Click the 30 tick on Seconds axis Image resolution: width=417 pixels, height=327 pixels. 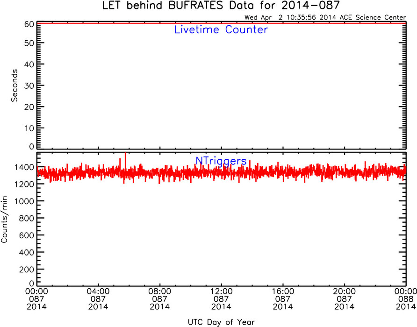pyautogui.click(x=29, y=85)
